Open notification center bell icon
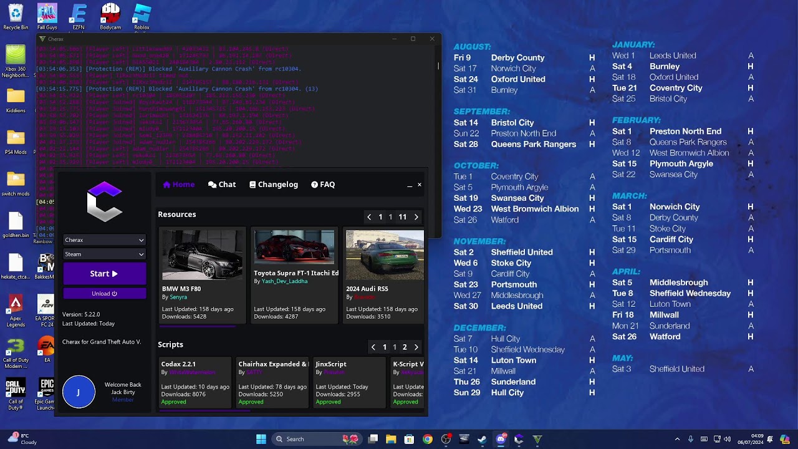The height and width of the screenshot is (449, 798). 770,439
